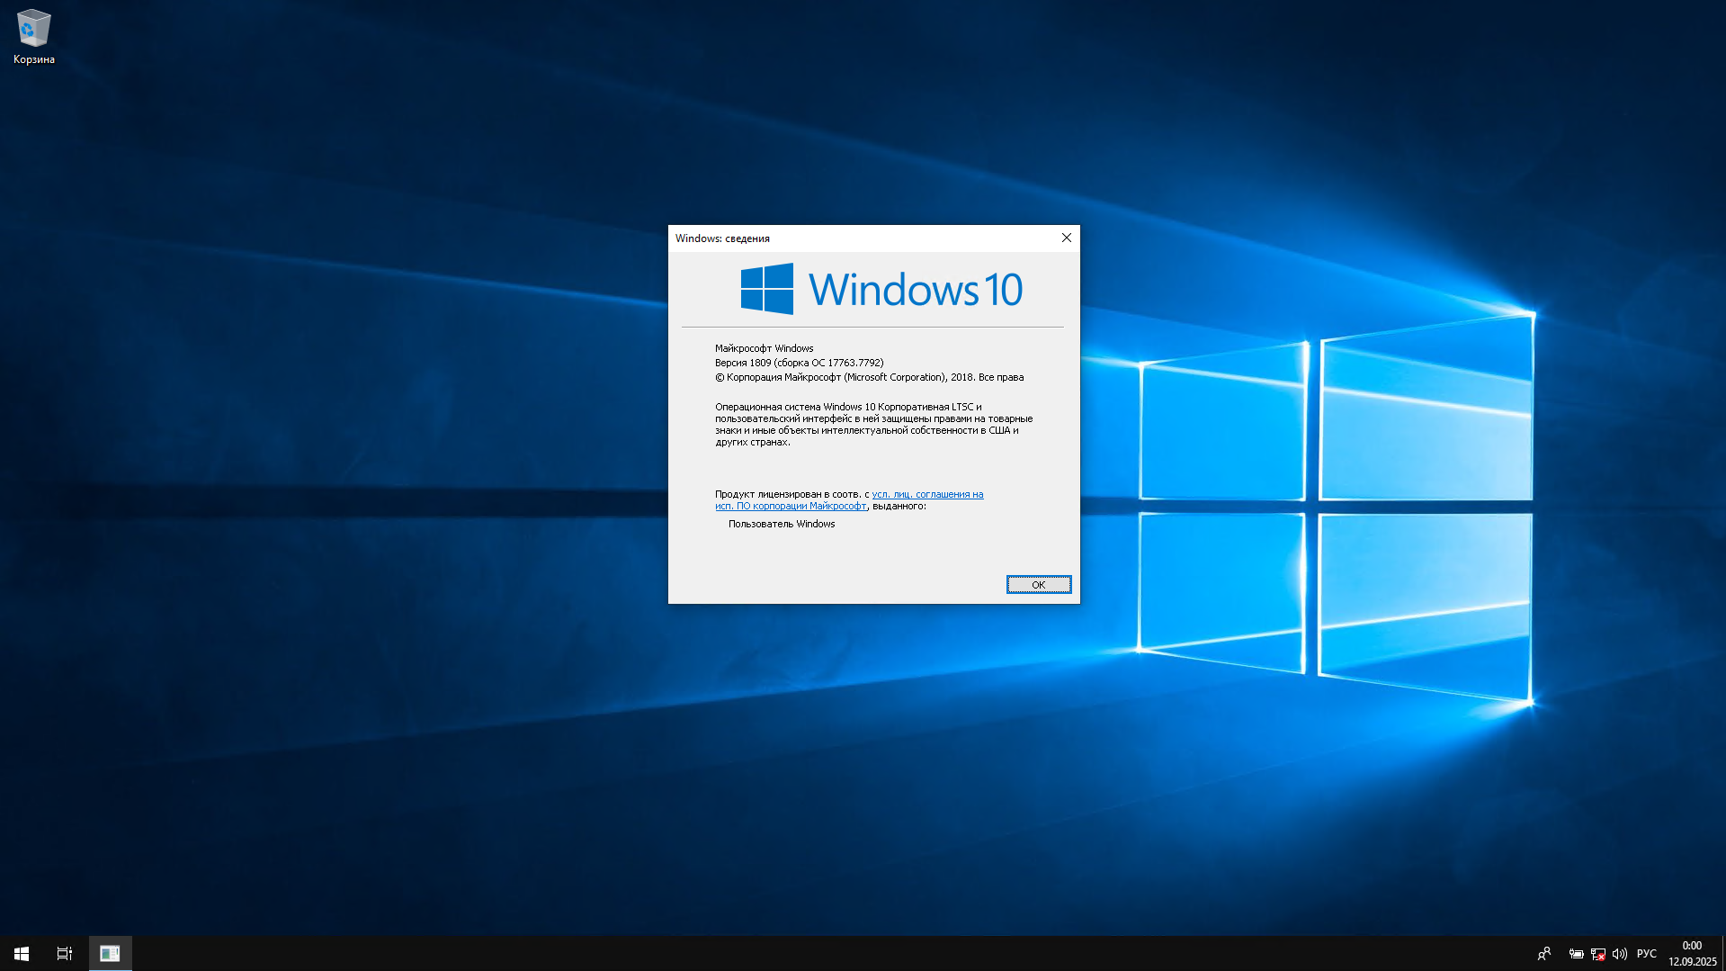Open the license link 'усл. лиц. соглашения на'
The image size is (1726, 971).
tap(927, 494)
